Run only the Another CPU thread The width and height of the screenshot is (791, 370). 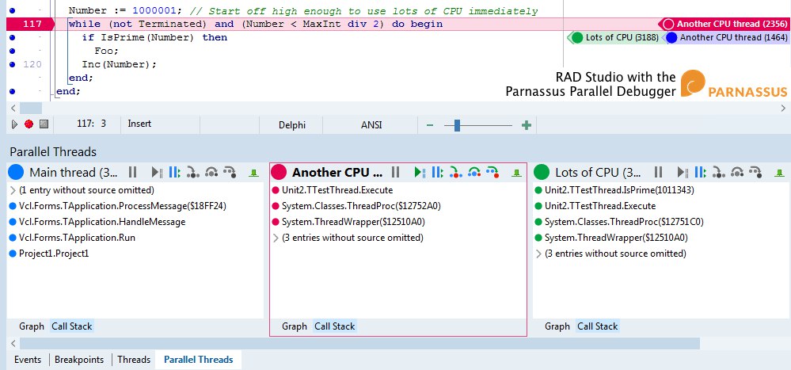pyautogui.click(x=420, y=173)
